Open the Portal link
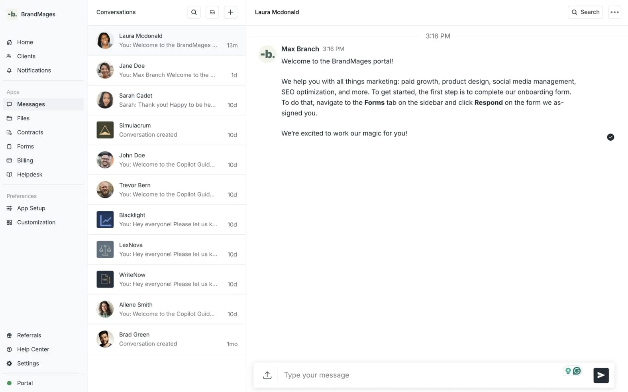This screenshot has height=392, width=628. pos(43,383)
